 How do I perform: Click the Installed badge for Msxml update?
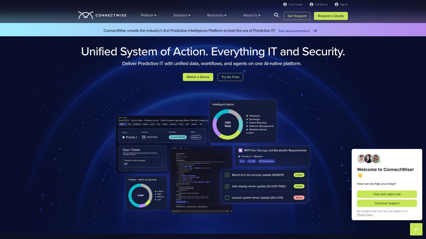pos(299,175)
